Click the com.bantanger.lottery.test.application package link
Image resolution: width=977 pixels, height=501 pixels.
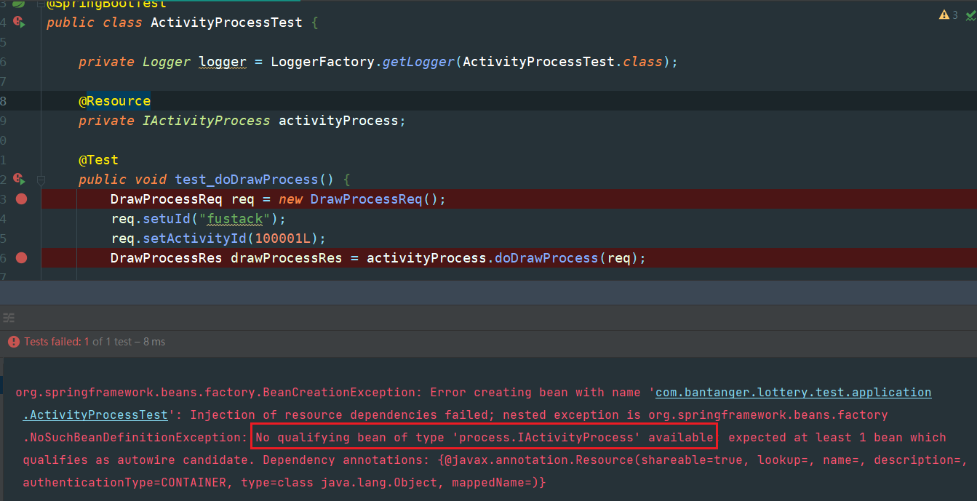(x=793, y=393)
